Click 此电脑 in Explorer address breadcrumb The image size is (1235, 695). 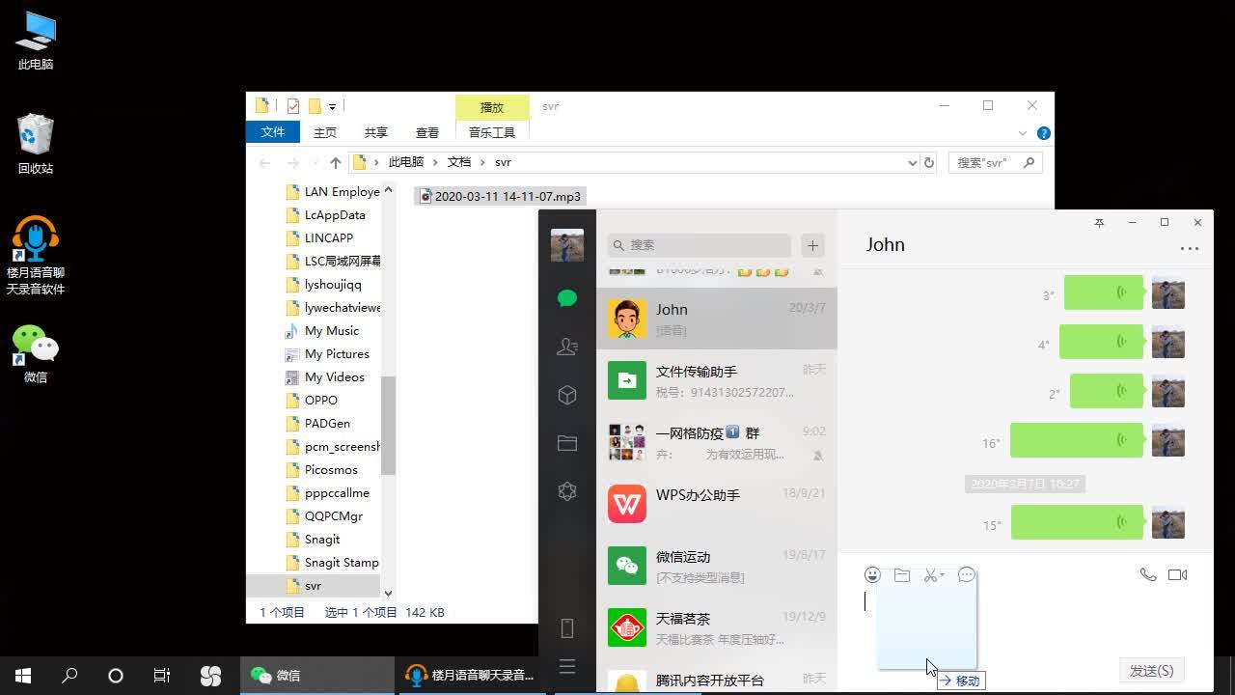click(x=406, y=162)
